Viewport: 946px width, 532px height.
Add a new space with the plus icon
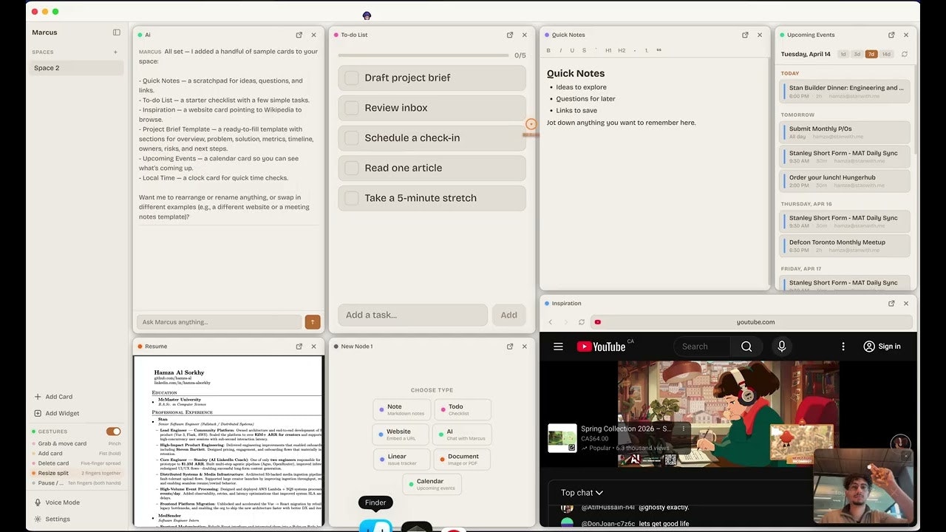[115, 52]
